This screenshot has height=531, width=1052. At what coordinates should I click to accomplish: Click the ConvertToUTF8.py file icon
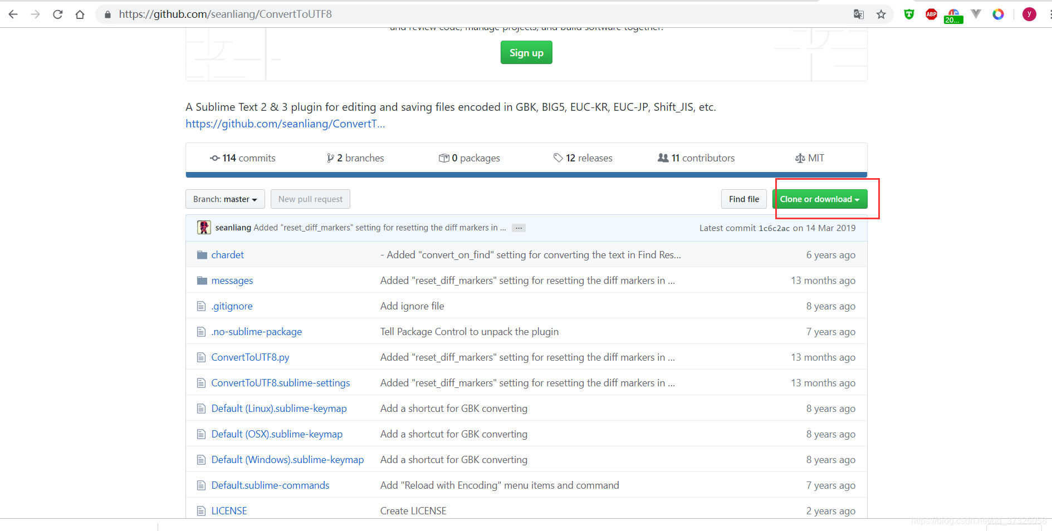tap(202, 357)
